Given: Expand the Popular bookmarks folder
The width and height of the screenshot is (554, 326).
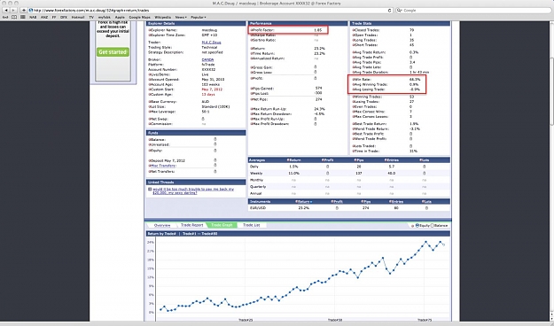Looking at the screenshot, I should 199,17.
